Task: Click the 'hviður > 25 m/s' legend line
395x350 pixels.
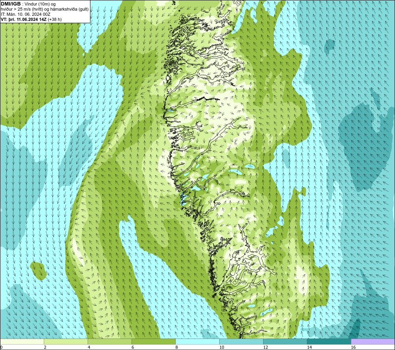Action: 45,9
